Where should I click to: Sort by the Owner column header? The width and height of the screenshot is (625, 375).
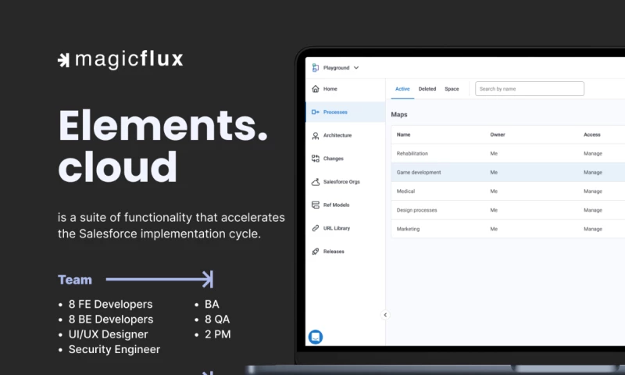coord(498,134)
